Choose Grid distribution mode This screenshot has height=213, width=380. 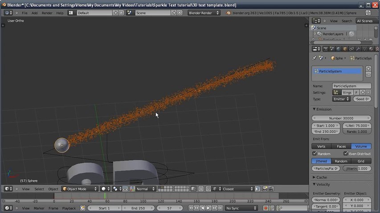click(361, 161)
